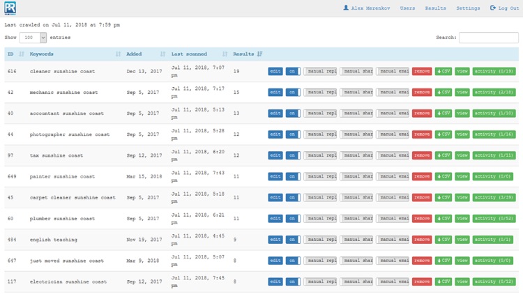
Task: Sort table by Results column
Action: (x=248, y=54)
